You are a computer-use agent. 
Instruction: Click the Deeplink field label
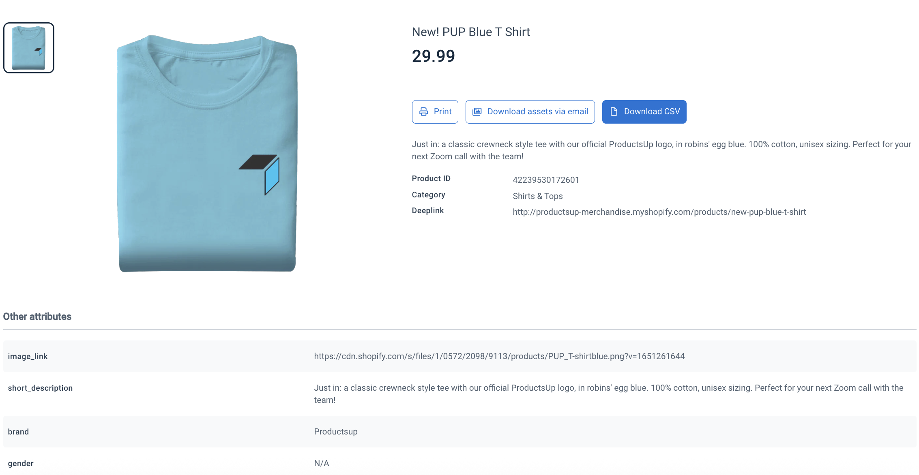coord(427,210)
